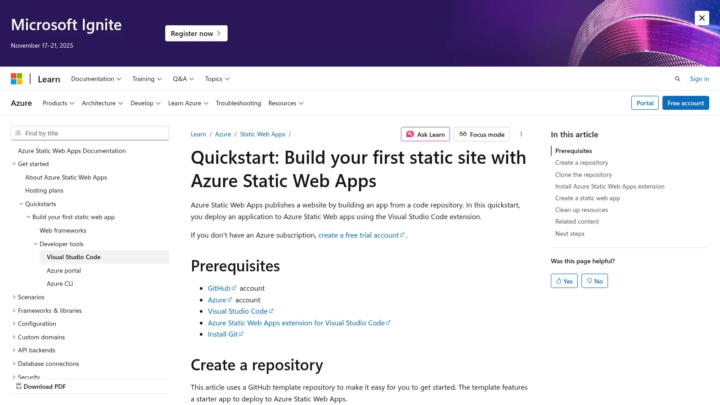The height and width of the screenshot is (405, 720).
Task: Open the Topics dropdown menu
Action: point(217,79)
